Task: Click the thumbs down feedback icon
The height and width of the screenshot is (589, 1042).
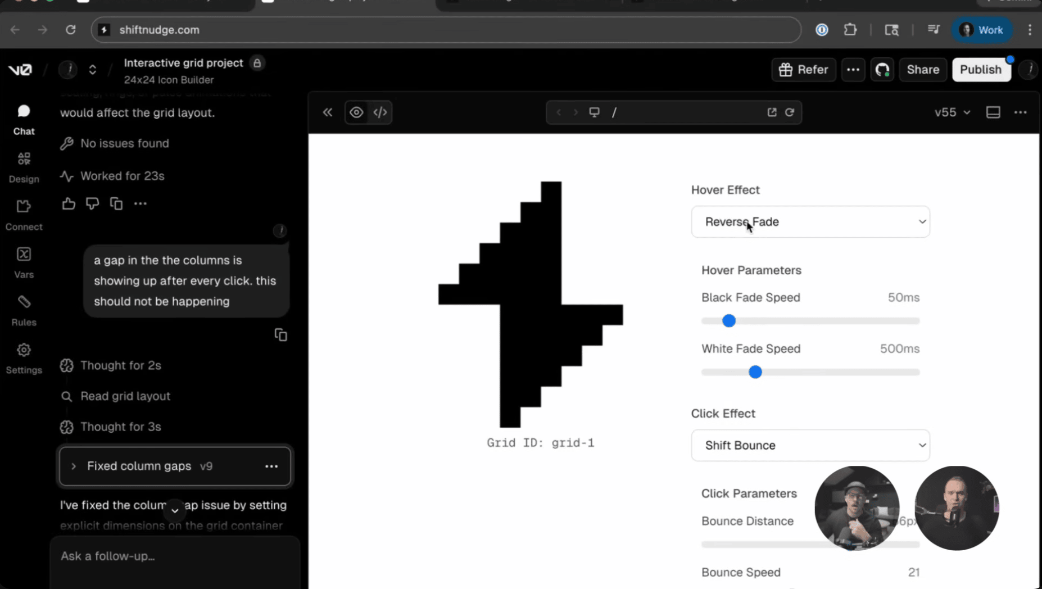Action: 92,203
